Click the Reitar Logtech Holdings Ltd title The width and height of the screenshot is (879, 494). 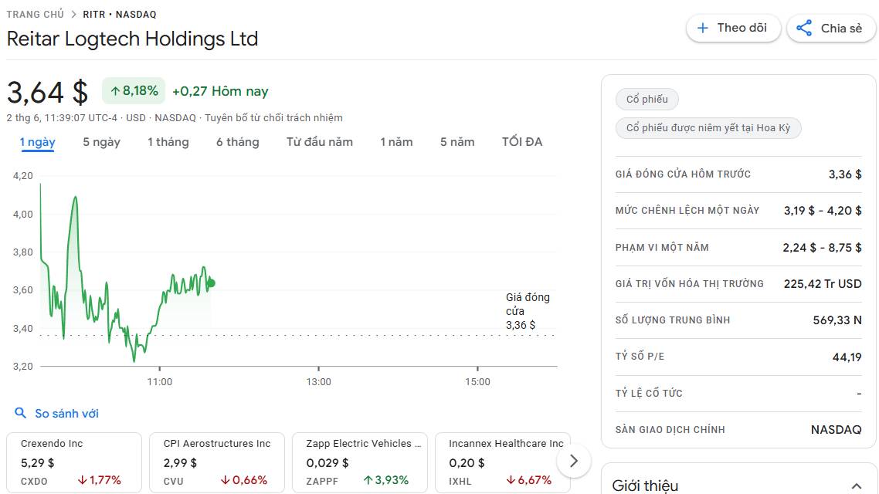click(132, 39)
